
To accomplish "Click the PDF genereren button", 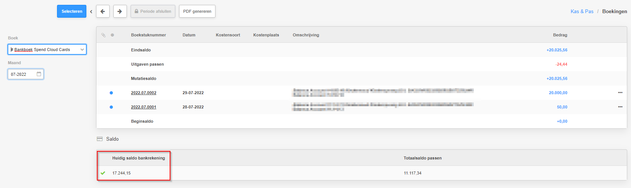I will click(x=197, y=11).
